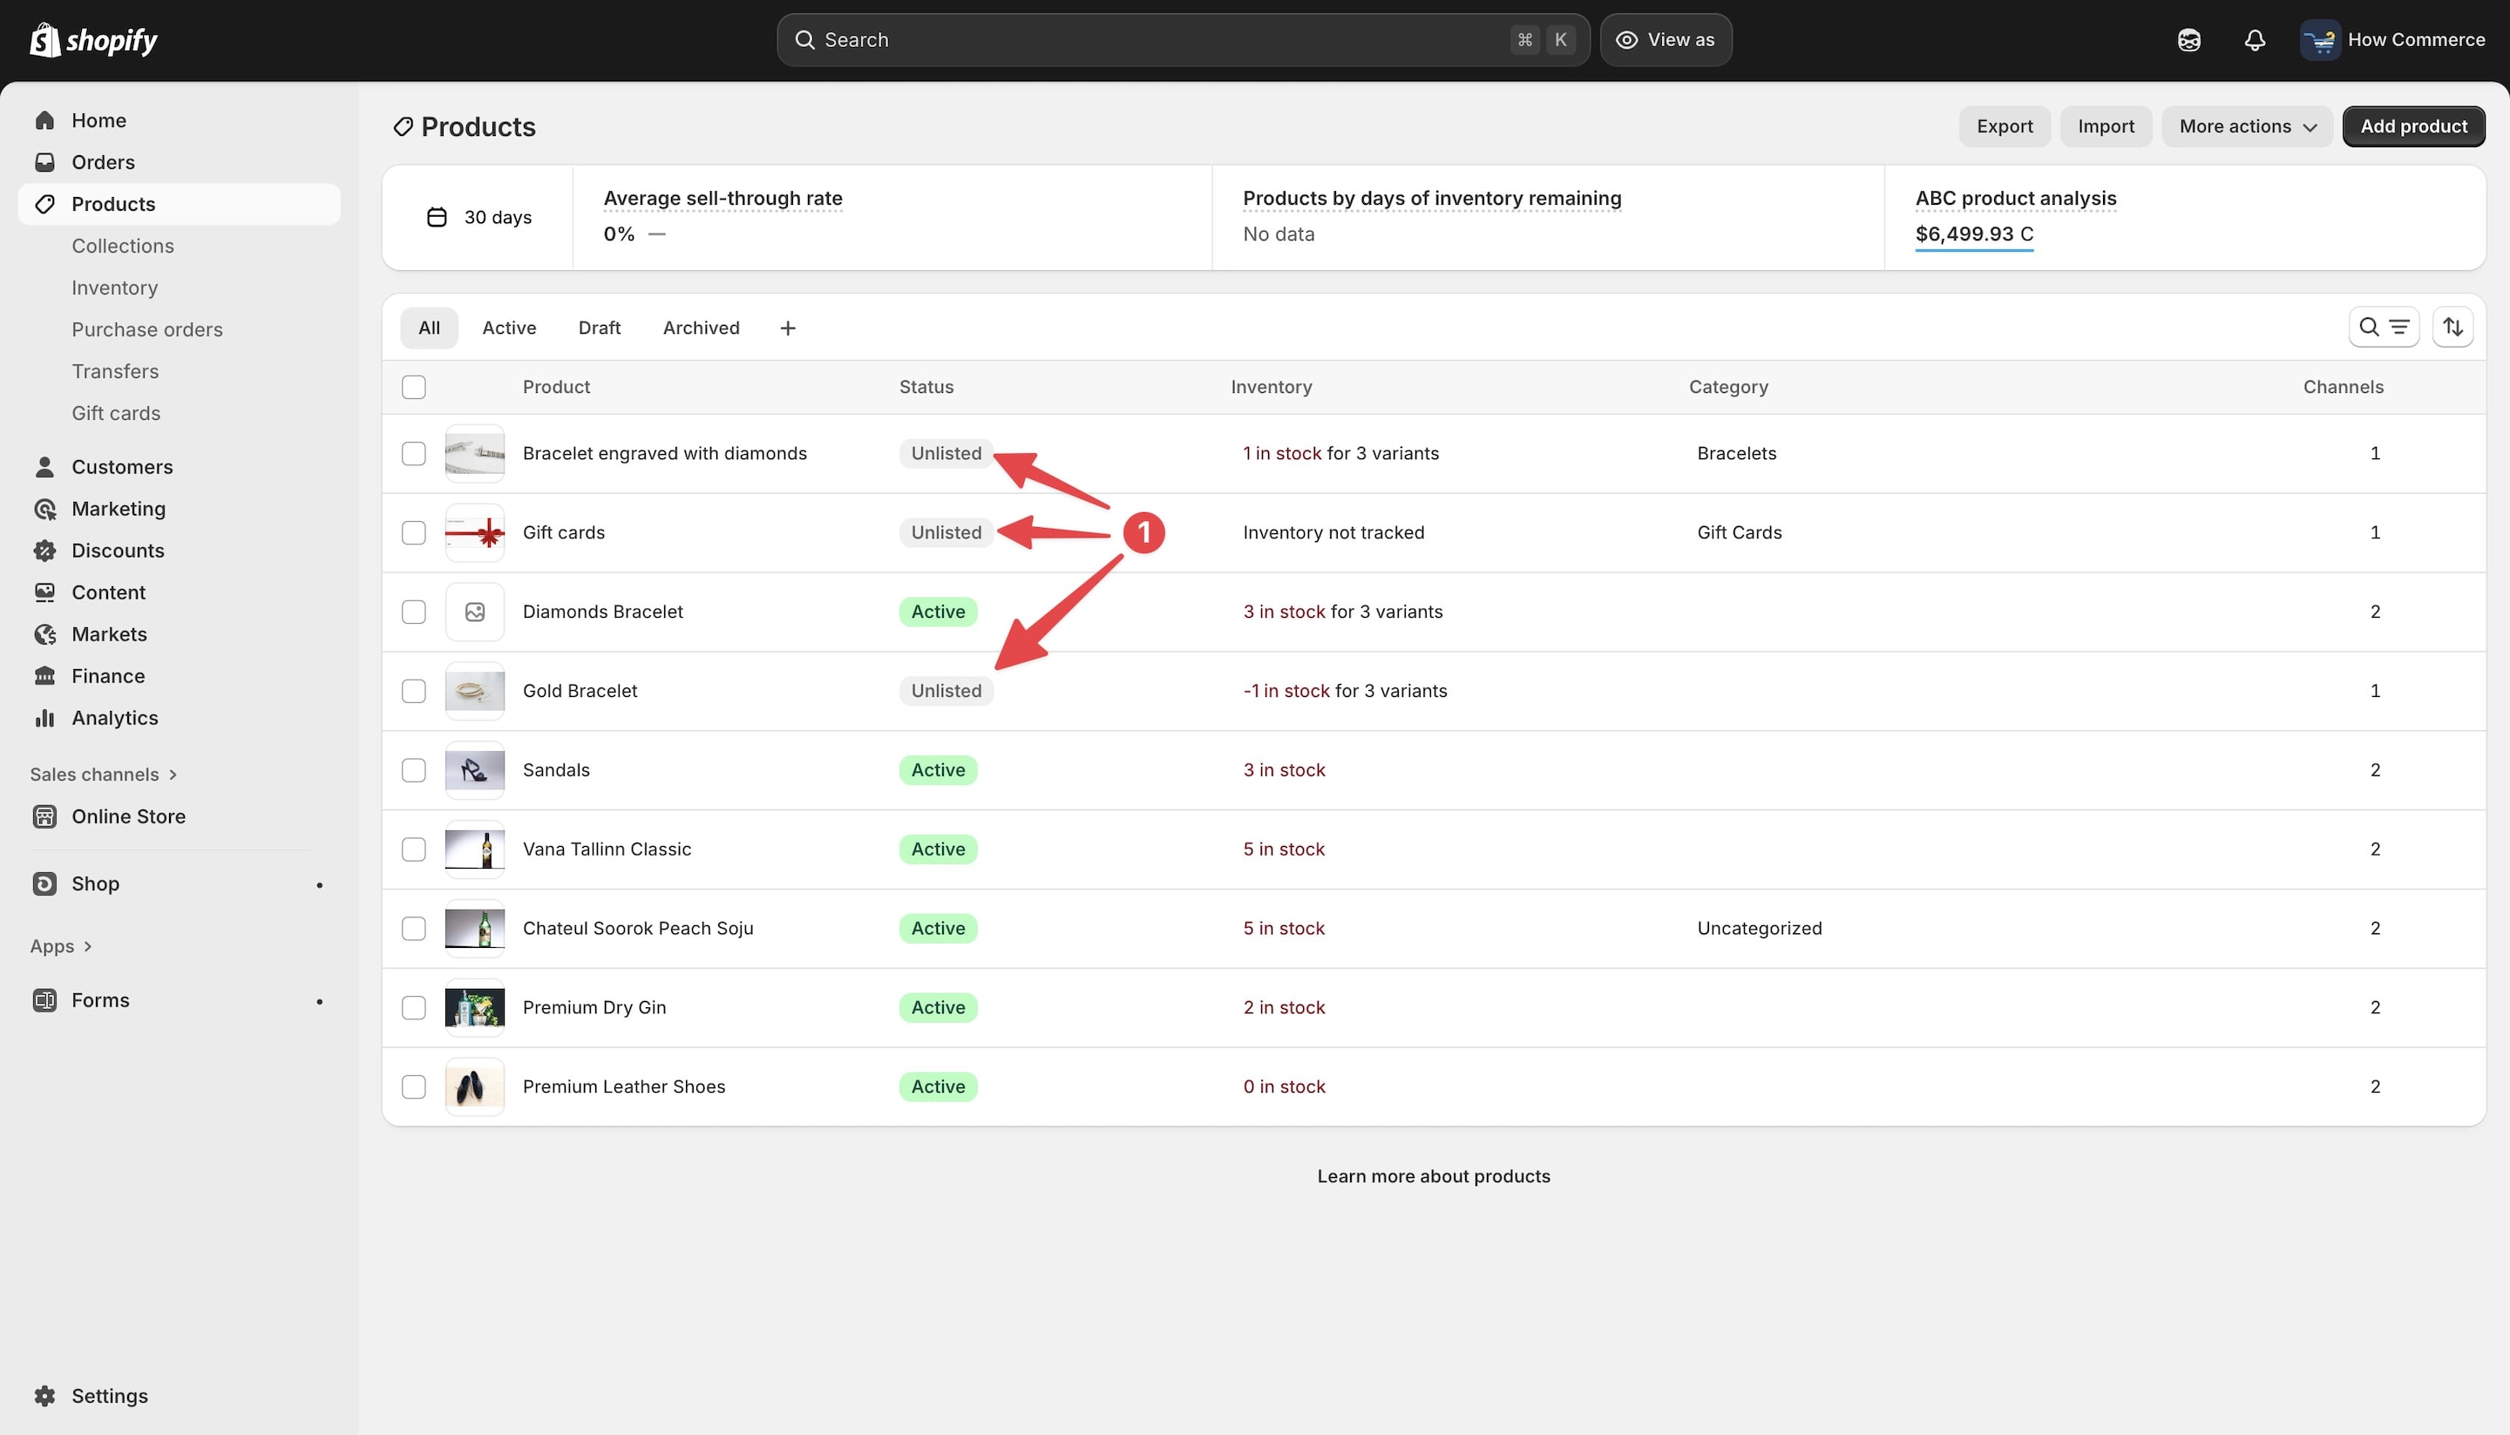Viewport: 2510px width, 1435px height.
Task: Expand the Sales channels section
Action: [x=104, y=775]
